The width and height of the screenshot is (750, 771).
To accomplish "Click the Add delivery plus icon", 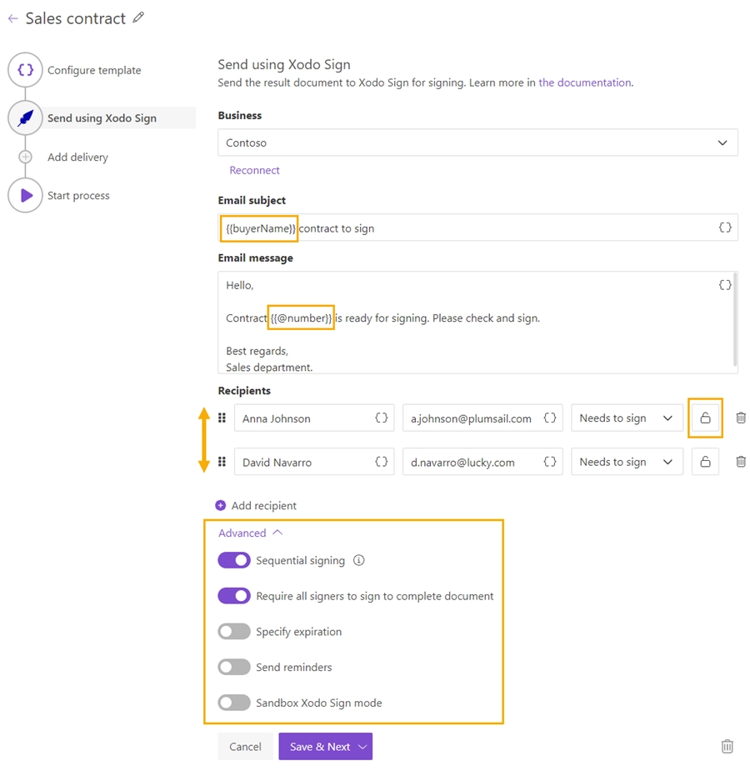I will click(25, 157).
